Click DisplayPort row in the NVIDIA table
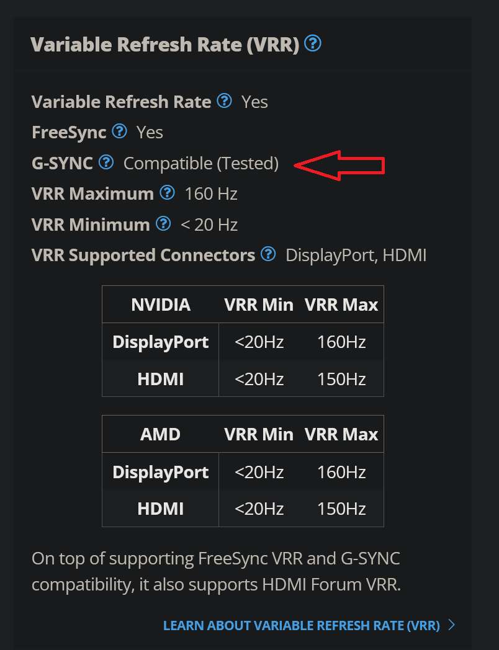 [160, 342]
